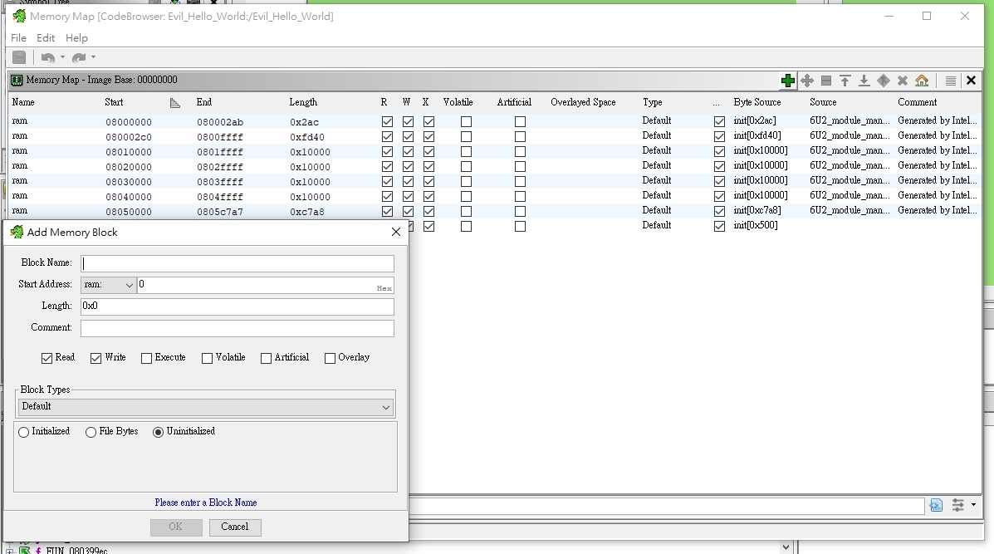
Task: Click the Expand Block Down icon
Action: pos(864,81)
